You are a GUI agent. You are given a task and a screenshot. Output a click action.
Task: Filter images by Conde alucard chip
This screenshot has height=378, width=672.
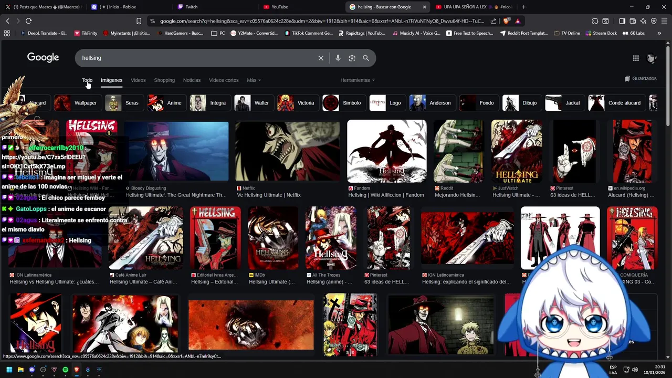pos(616,103)
